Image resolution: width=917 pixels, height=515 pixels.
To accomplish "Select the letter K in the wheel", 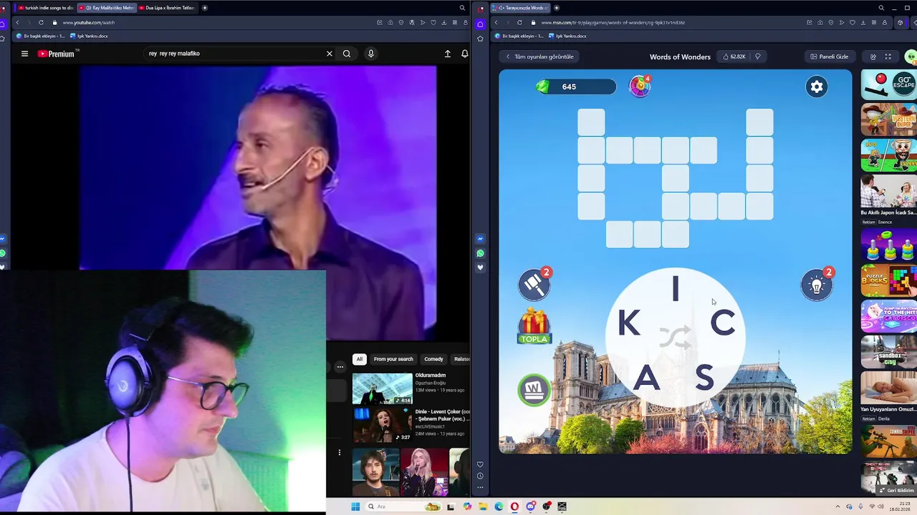I will point(629,323).
